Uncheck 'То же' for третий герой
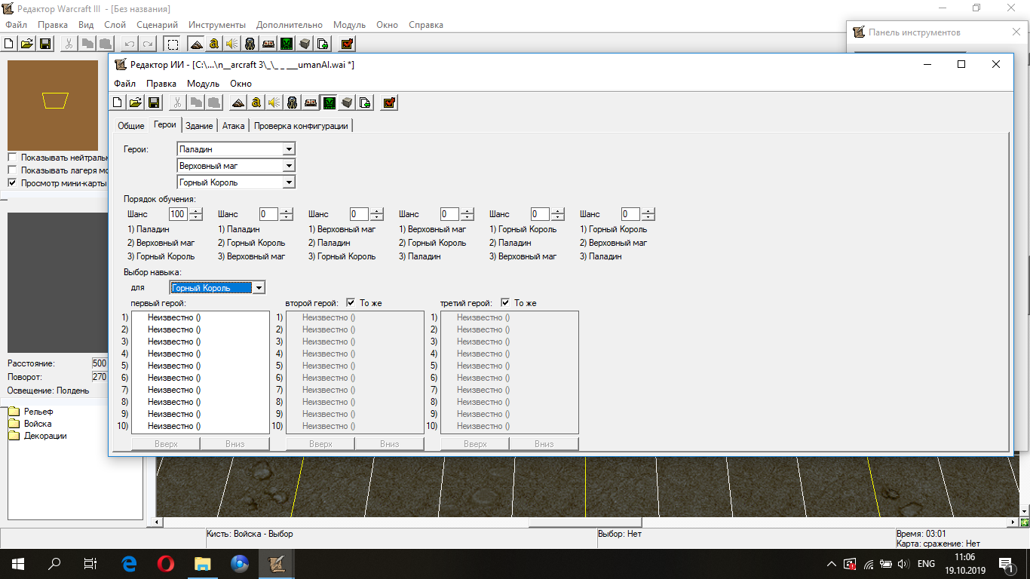1030x579 pixels. (505, 303)
